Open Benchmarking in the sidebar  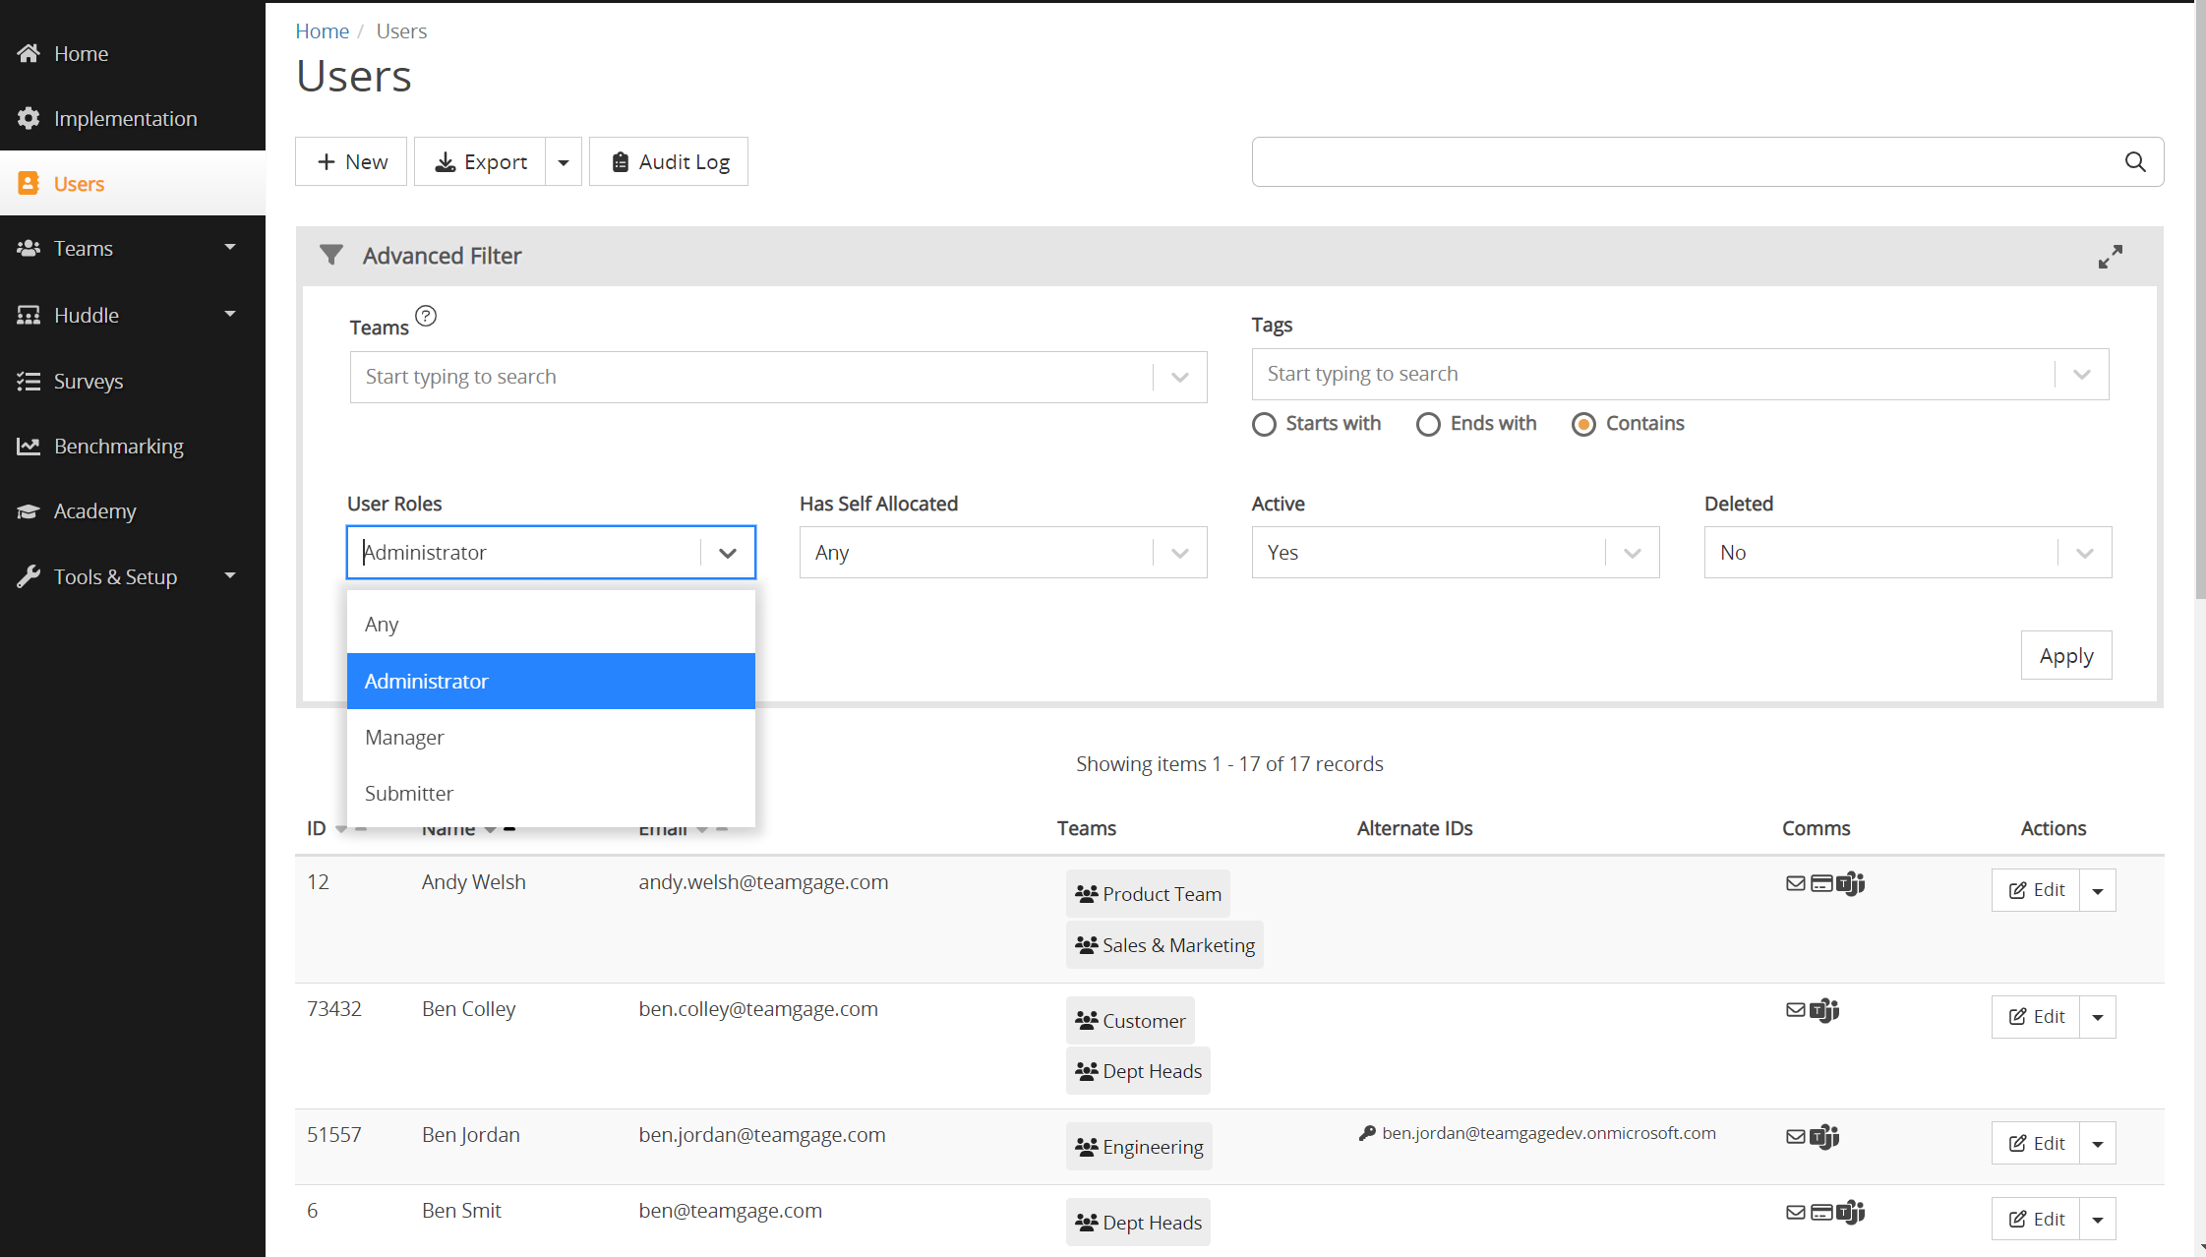coord(133,446)
